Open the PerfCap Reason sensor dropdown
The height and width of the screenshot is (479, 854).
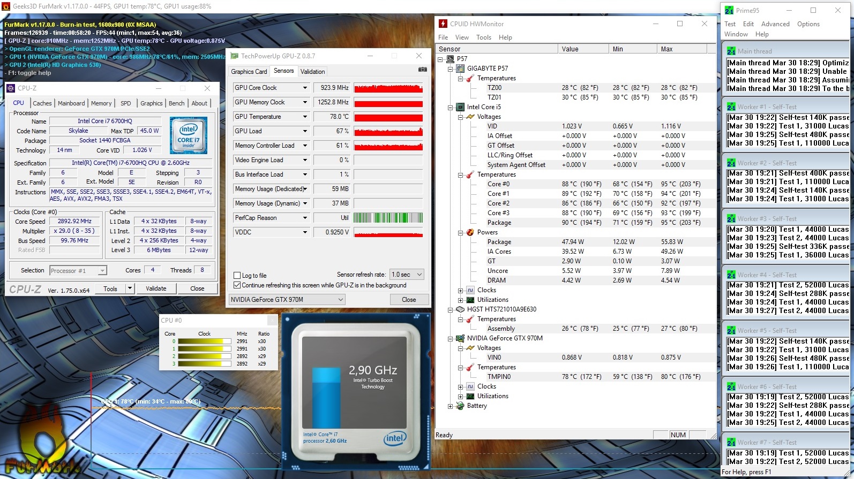click(305, 218)
